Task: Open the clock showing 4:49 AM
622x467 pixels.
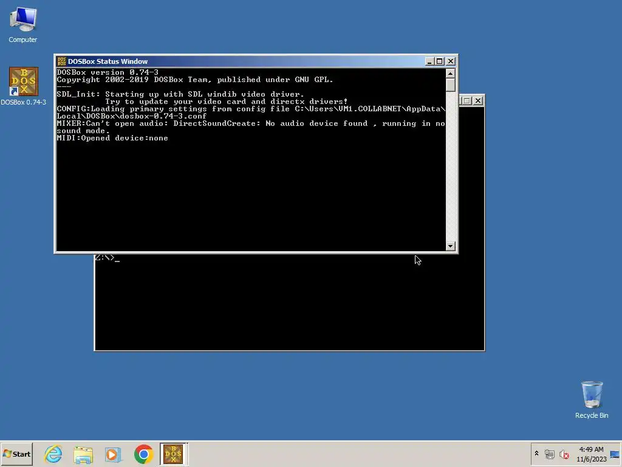Action: pyautogui.click(x=591, y=454)
